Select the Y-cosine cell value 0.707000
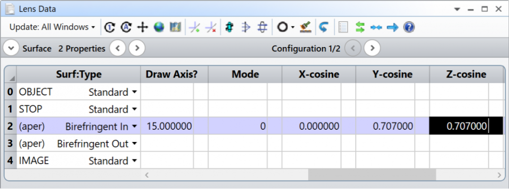509x189 pixels. pos(385,126)
